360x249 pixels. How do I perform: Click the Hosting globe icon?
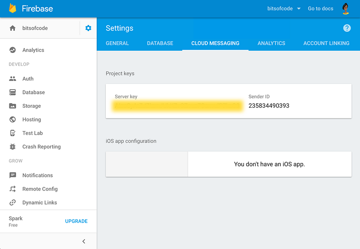[13, 119]
